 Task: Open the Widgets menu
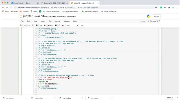[x=66, y=21]
